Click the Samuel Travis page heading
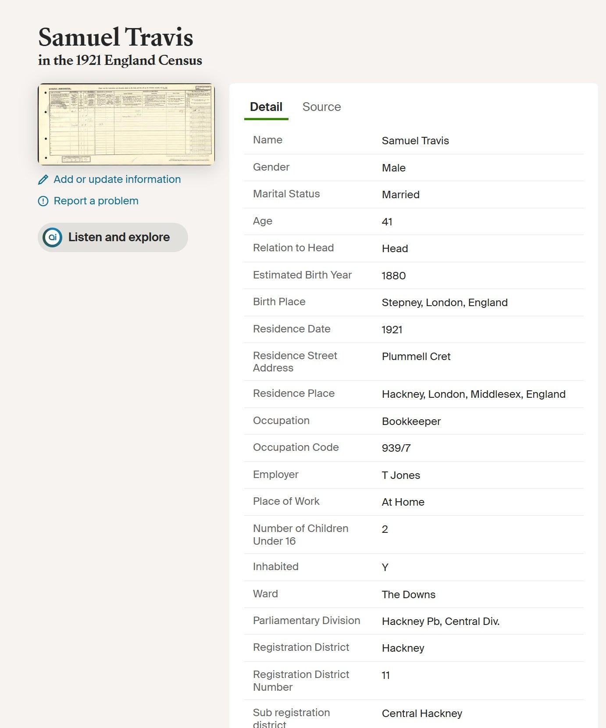 [x=116, y=37]
